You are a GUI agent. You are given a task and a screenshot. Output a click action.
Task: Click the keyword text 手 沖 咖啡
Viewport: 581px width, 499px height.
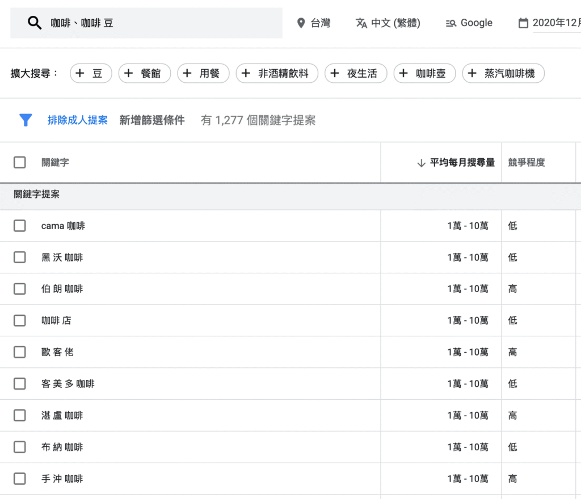point(62,479)
